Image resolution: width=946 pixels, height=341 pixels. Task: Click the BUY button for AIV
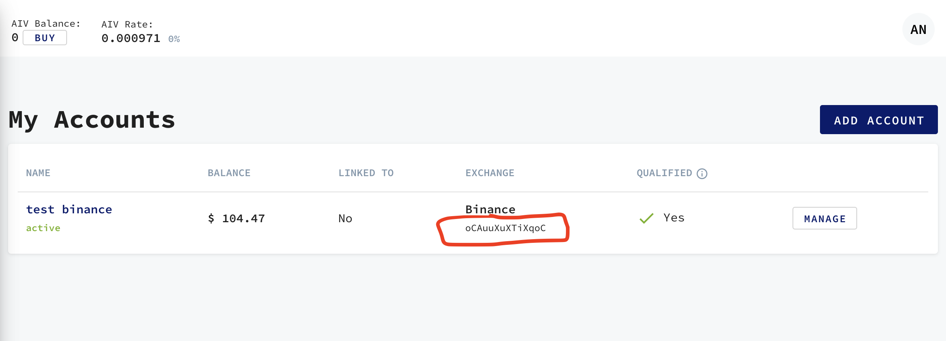coord(45,38)
